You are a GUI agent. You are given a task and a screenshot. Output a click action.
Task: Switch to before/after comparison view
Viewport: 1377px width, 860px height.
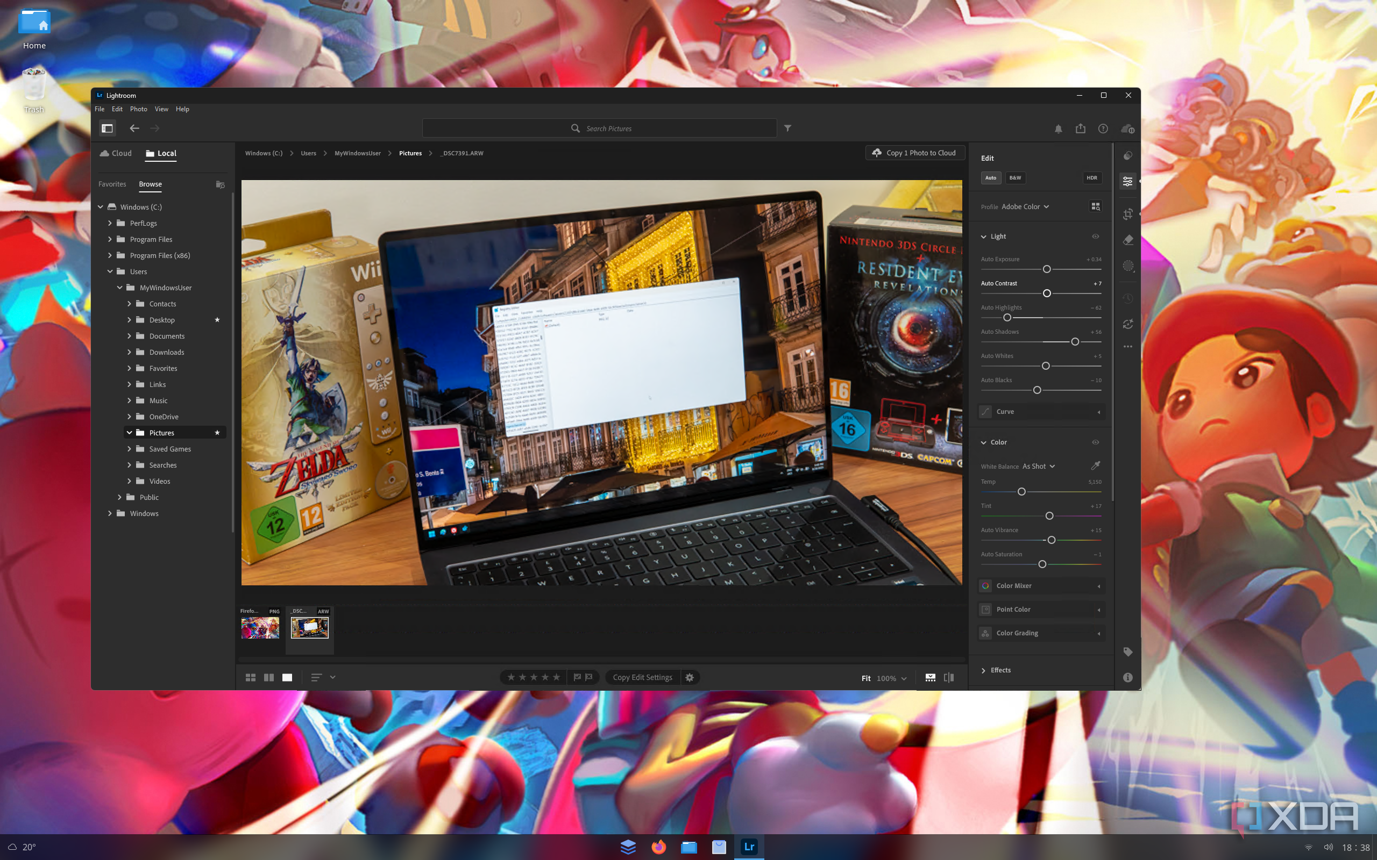coord(948,677)
